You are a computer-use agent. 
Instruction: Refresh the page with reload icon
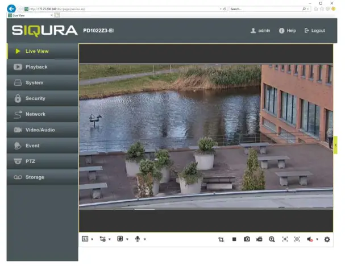point(225,9)
